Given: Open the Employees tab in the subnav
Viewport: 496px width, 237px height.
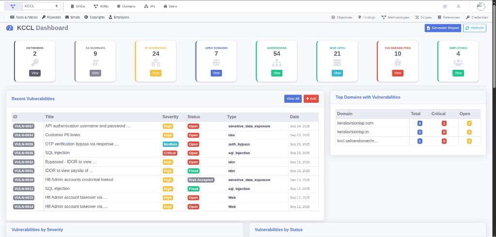Looking at the screenshot, I should click(119, 17).
